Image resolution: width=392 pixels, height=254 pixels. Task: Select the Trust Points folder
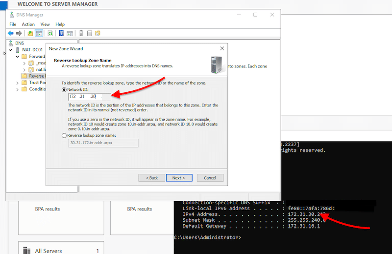click(x=37, y=83)
